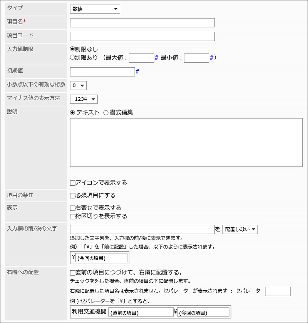The width and height of the screenshot is (308, 323).
Task: Click the (直前の項目) example field
Action: point(141,312)
